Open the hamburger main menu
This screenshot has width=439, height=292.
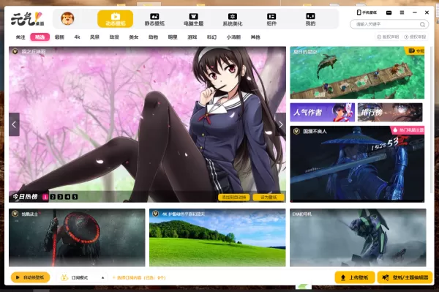402,12
